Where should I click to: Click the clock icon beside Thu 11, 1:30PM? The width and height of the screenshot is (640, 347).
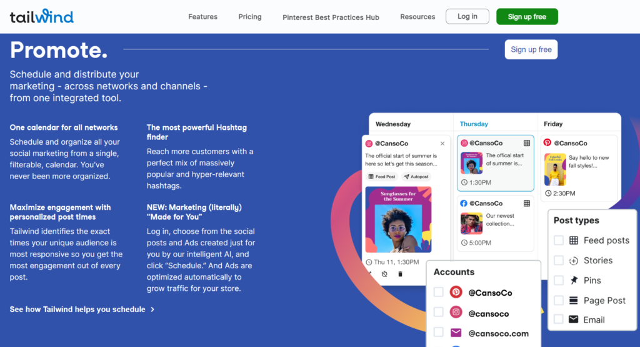coord(369,262)
